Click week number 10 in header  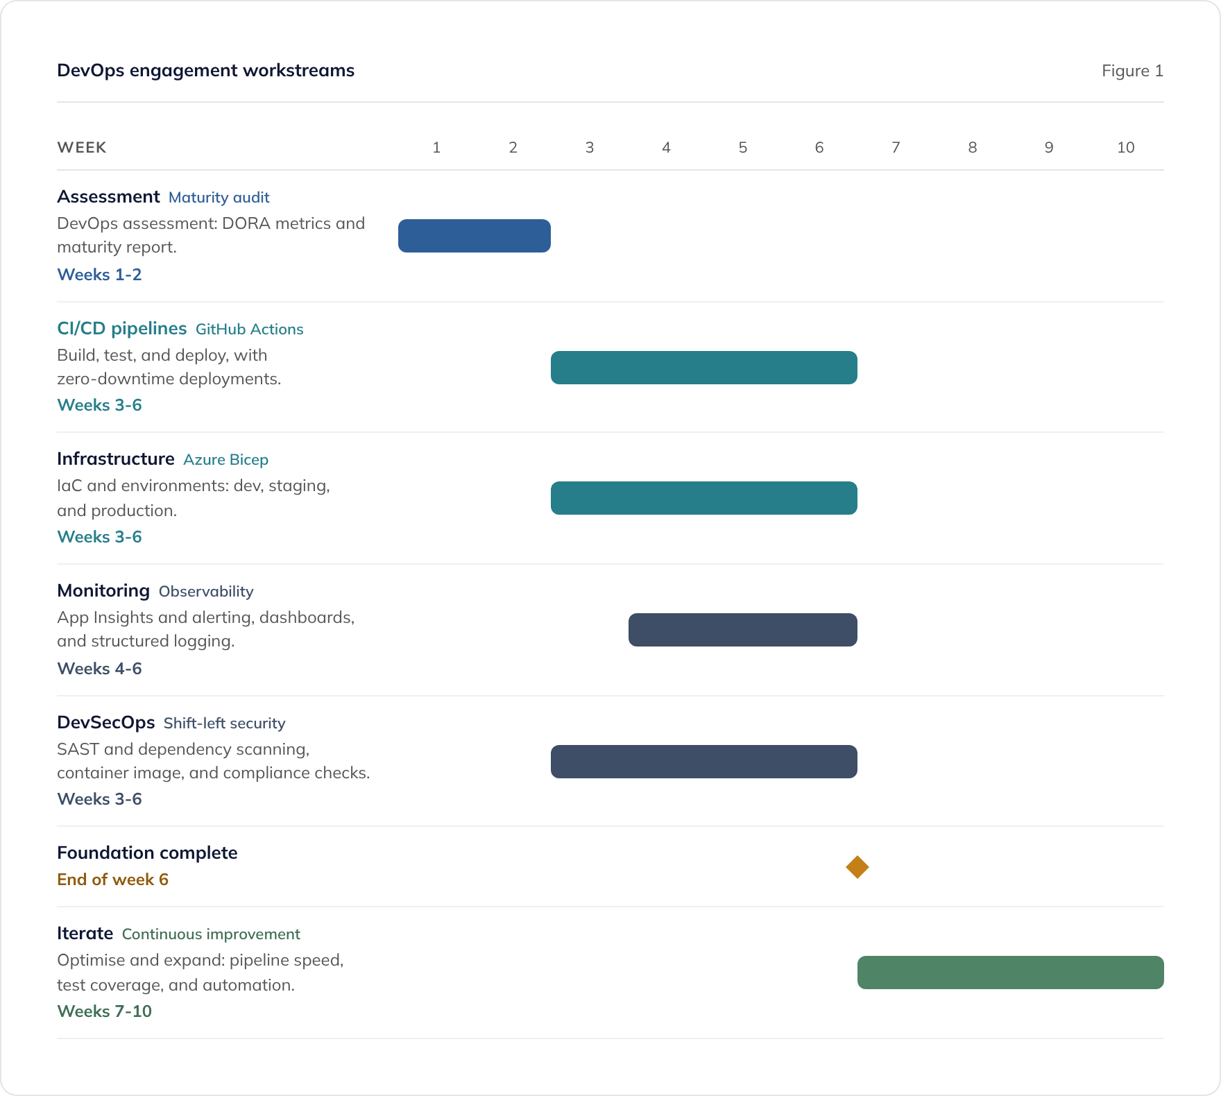(x=1125, y=148)
